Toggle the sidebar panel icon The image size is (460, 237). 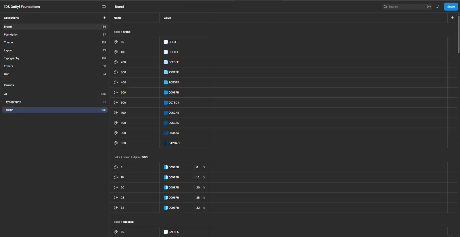(x=104, y=7)
